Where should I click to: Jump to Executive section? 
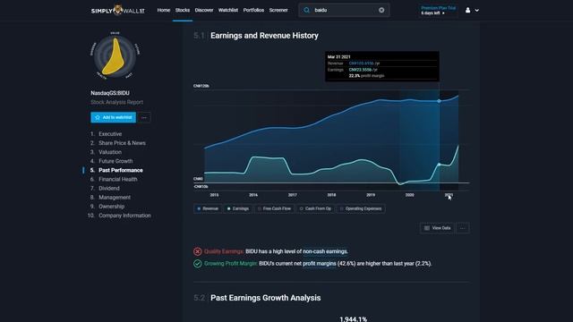pos(110,134)
